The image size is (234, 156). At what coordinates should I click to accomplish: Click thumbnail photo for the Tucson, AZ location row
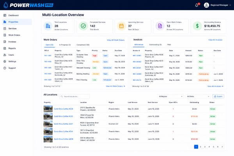tap(48, 124)
